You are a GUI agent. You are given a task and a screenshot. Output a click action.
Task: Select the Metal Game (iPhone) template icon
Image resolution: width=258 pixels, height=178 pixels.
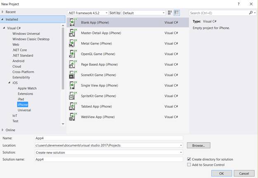[73, 44]
